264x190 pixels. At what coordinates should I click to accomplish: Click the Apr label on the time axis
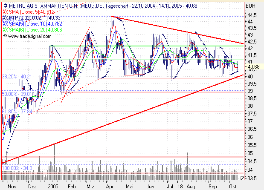pos(110,187)
